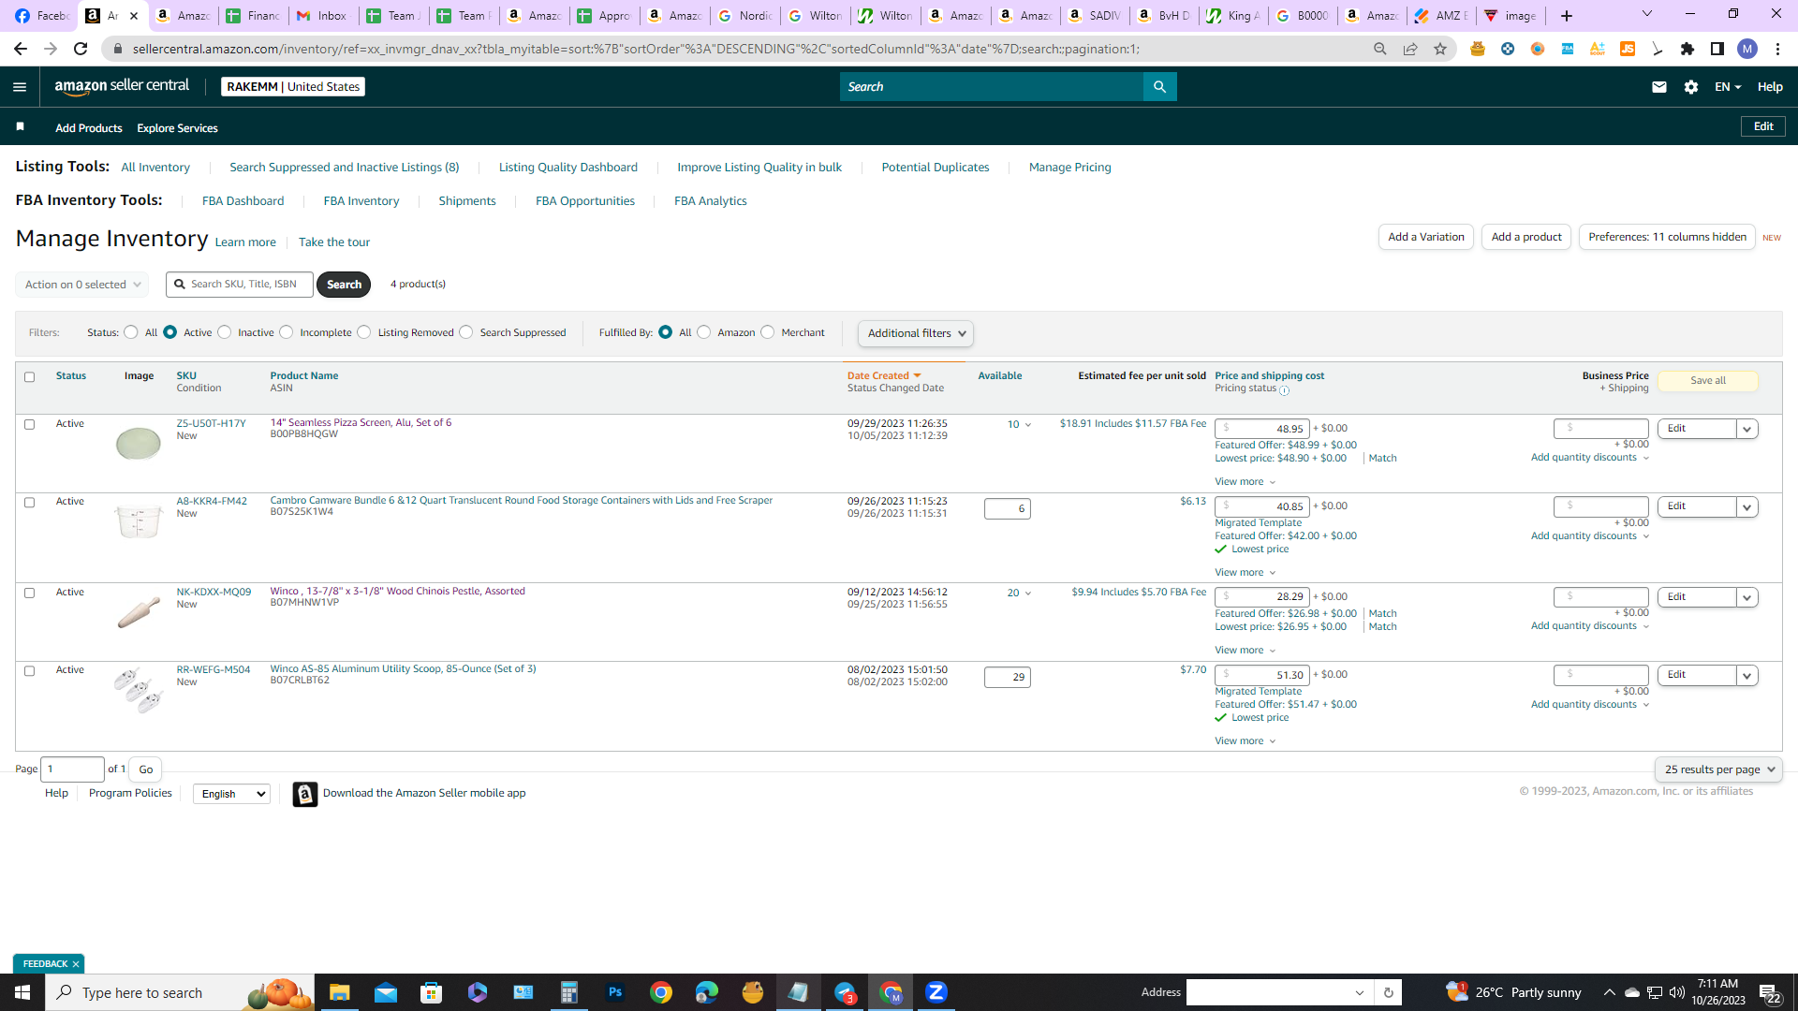Open the Take the tour link
Image resolution: width=1798 pixels, height=1011 pixels.
pyautogui.click(x=334, y=242)
